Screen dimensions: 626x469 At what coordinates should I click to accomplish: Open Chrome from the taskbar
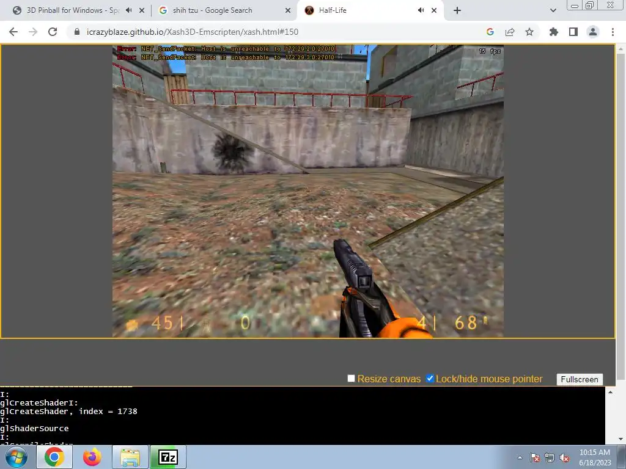pos(54,457)
